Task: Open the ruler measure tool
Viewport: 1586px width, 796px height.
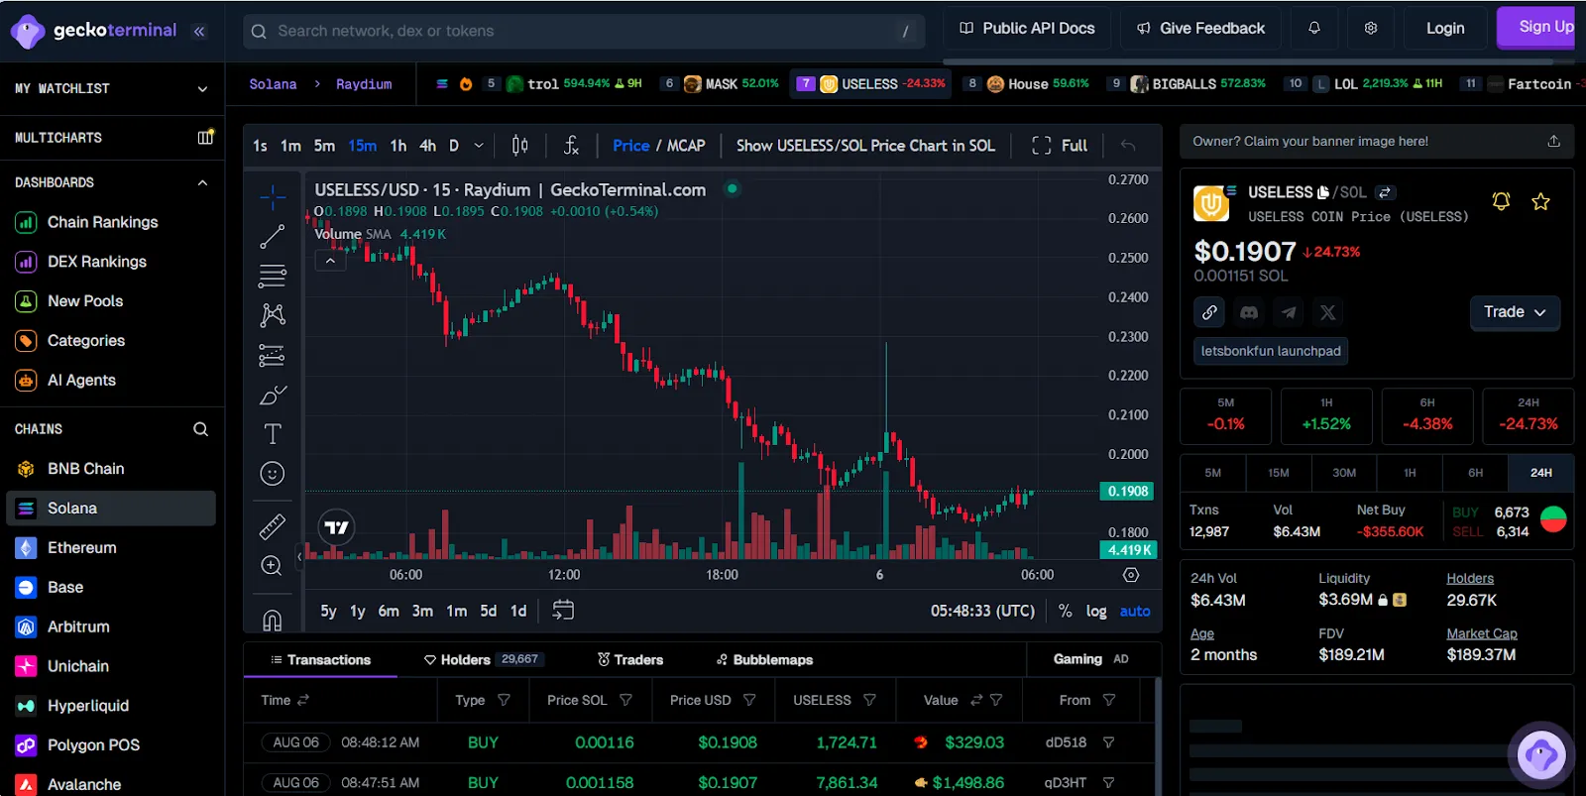Action: 273,526
